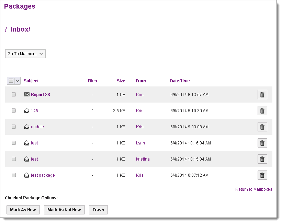282x223 pixels.
Task: Click sender Kris in Report 88 row
Action: point(140,95)
